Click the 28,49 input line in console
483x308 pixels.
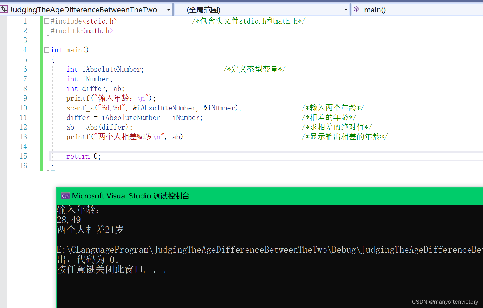pyautogui.click(x=69, y=220)
